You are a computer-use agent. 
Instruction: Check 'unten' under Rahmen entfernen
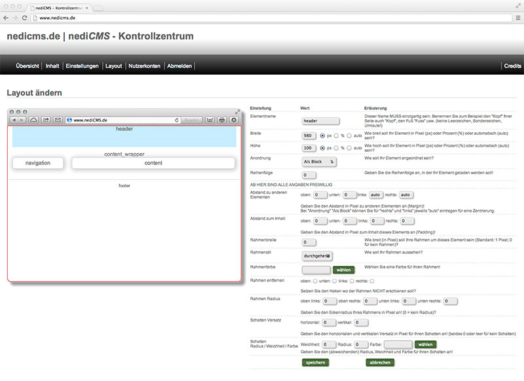pos(335,281)
